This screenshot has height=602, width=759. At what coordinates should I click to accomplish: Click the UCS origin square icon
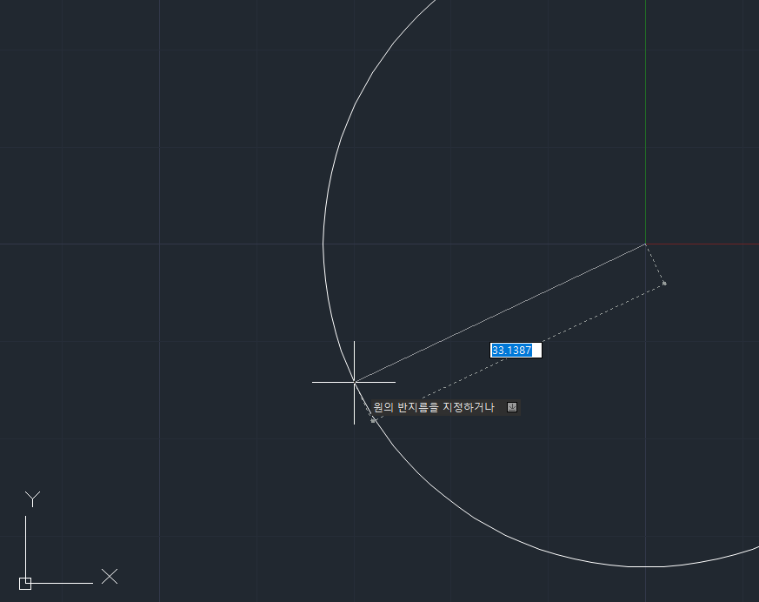[25, 584]
